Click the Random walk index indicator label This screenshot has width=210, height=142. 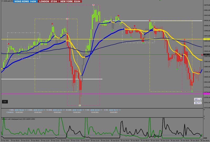[18, 119]
